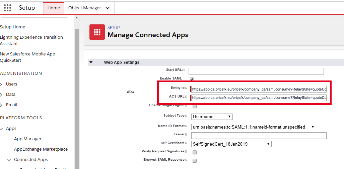
Task: Open the App Launcher grid icon
Action: tap(7, 8)
